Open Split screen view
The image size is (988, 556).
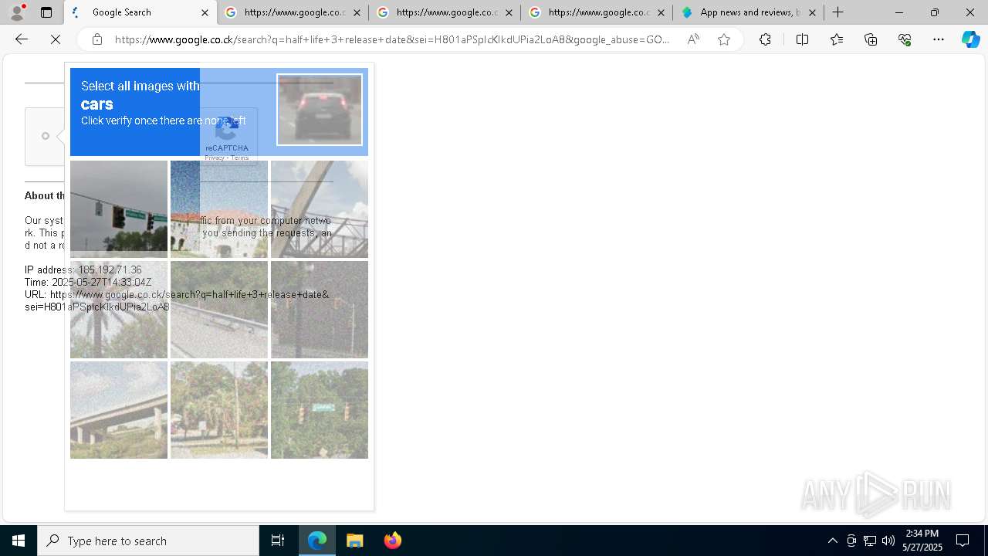[x=802, y=39]
